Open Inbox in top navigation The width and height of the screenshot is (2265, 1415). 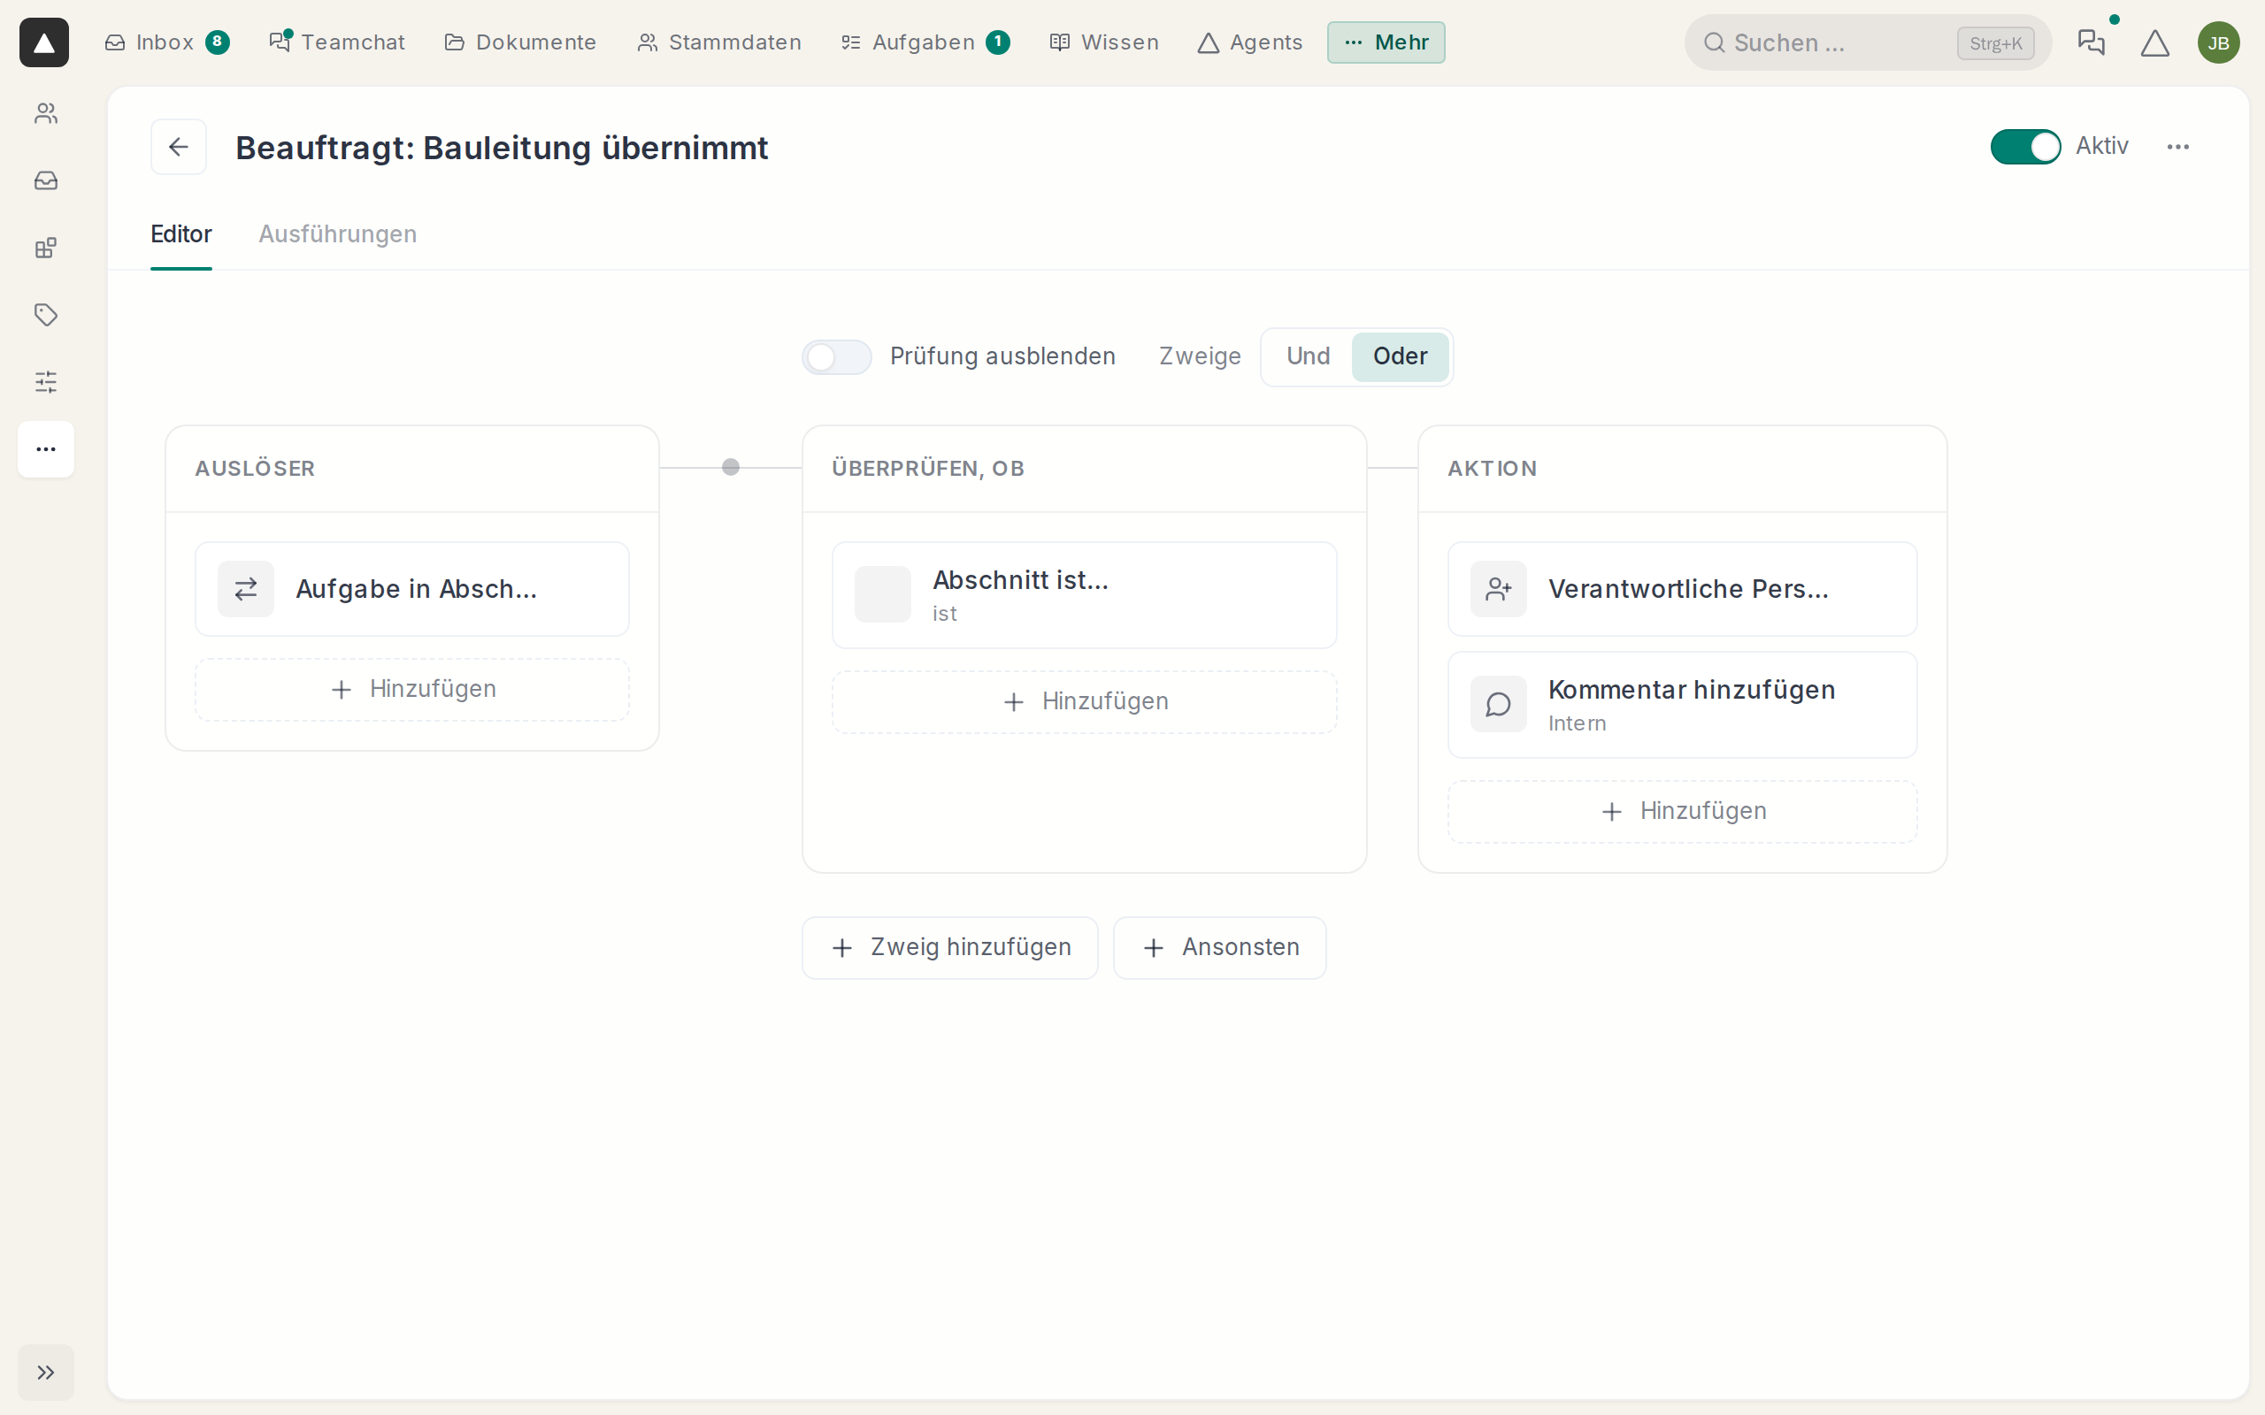pyautogui.click(x=166, y=42)
